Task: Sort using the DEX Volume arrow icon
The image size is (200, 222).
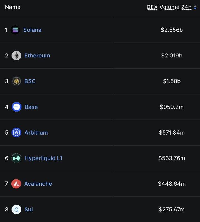Action: (x=196, y=8)
